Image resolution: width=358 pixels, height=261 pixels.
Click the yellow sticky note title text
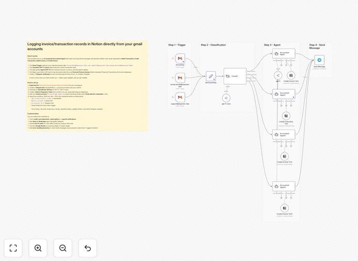(x=85, y=47)
